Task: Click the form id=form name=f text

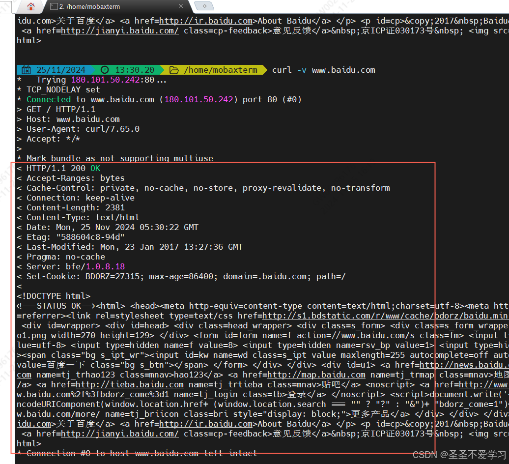Action: pos(242,335)
